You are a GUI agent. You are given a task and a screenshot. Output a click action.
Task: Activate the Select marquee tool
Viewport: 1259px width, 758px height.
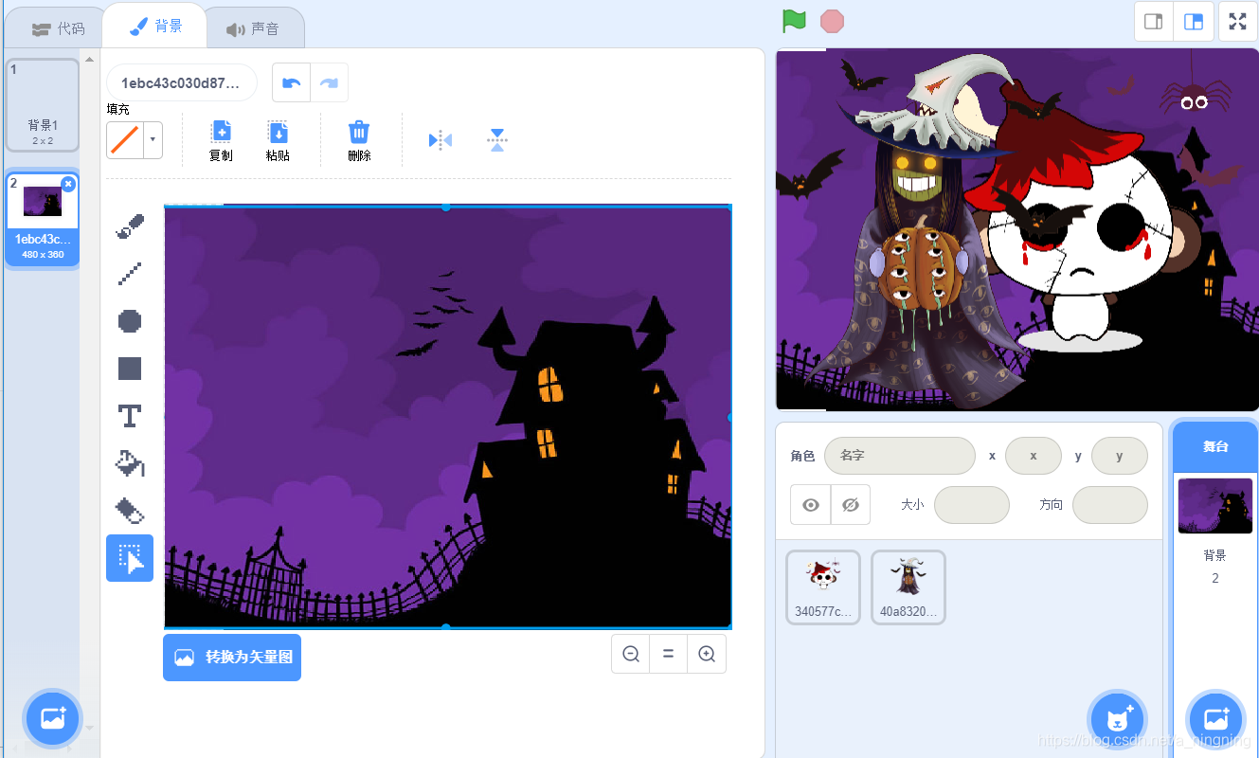click(x=130, y=558)
